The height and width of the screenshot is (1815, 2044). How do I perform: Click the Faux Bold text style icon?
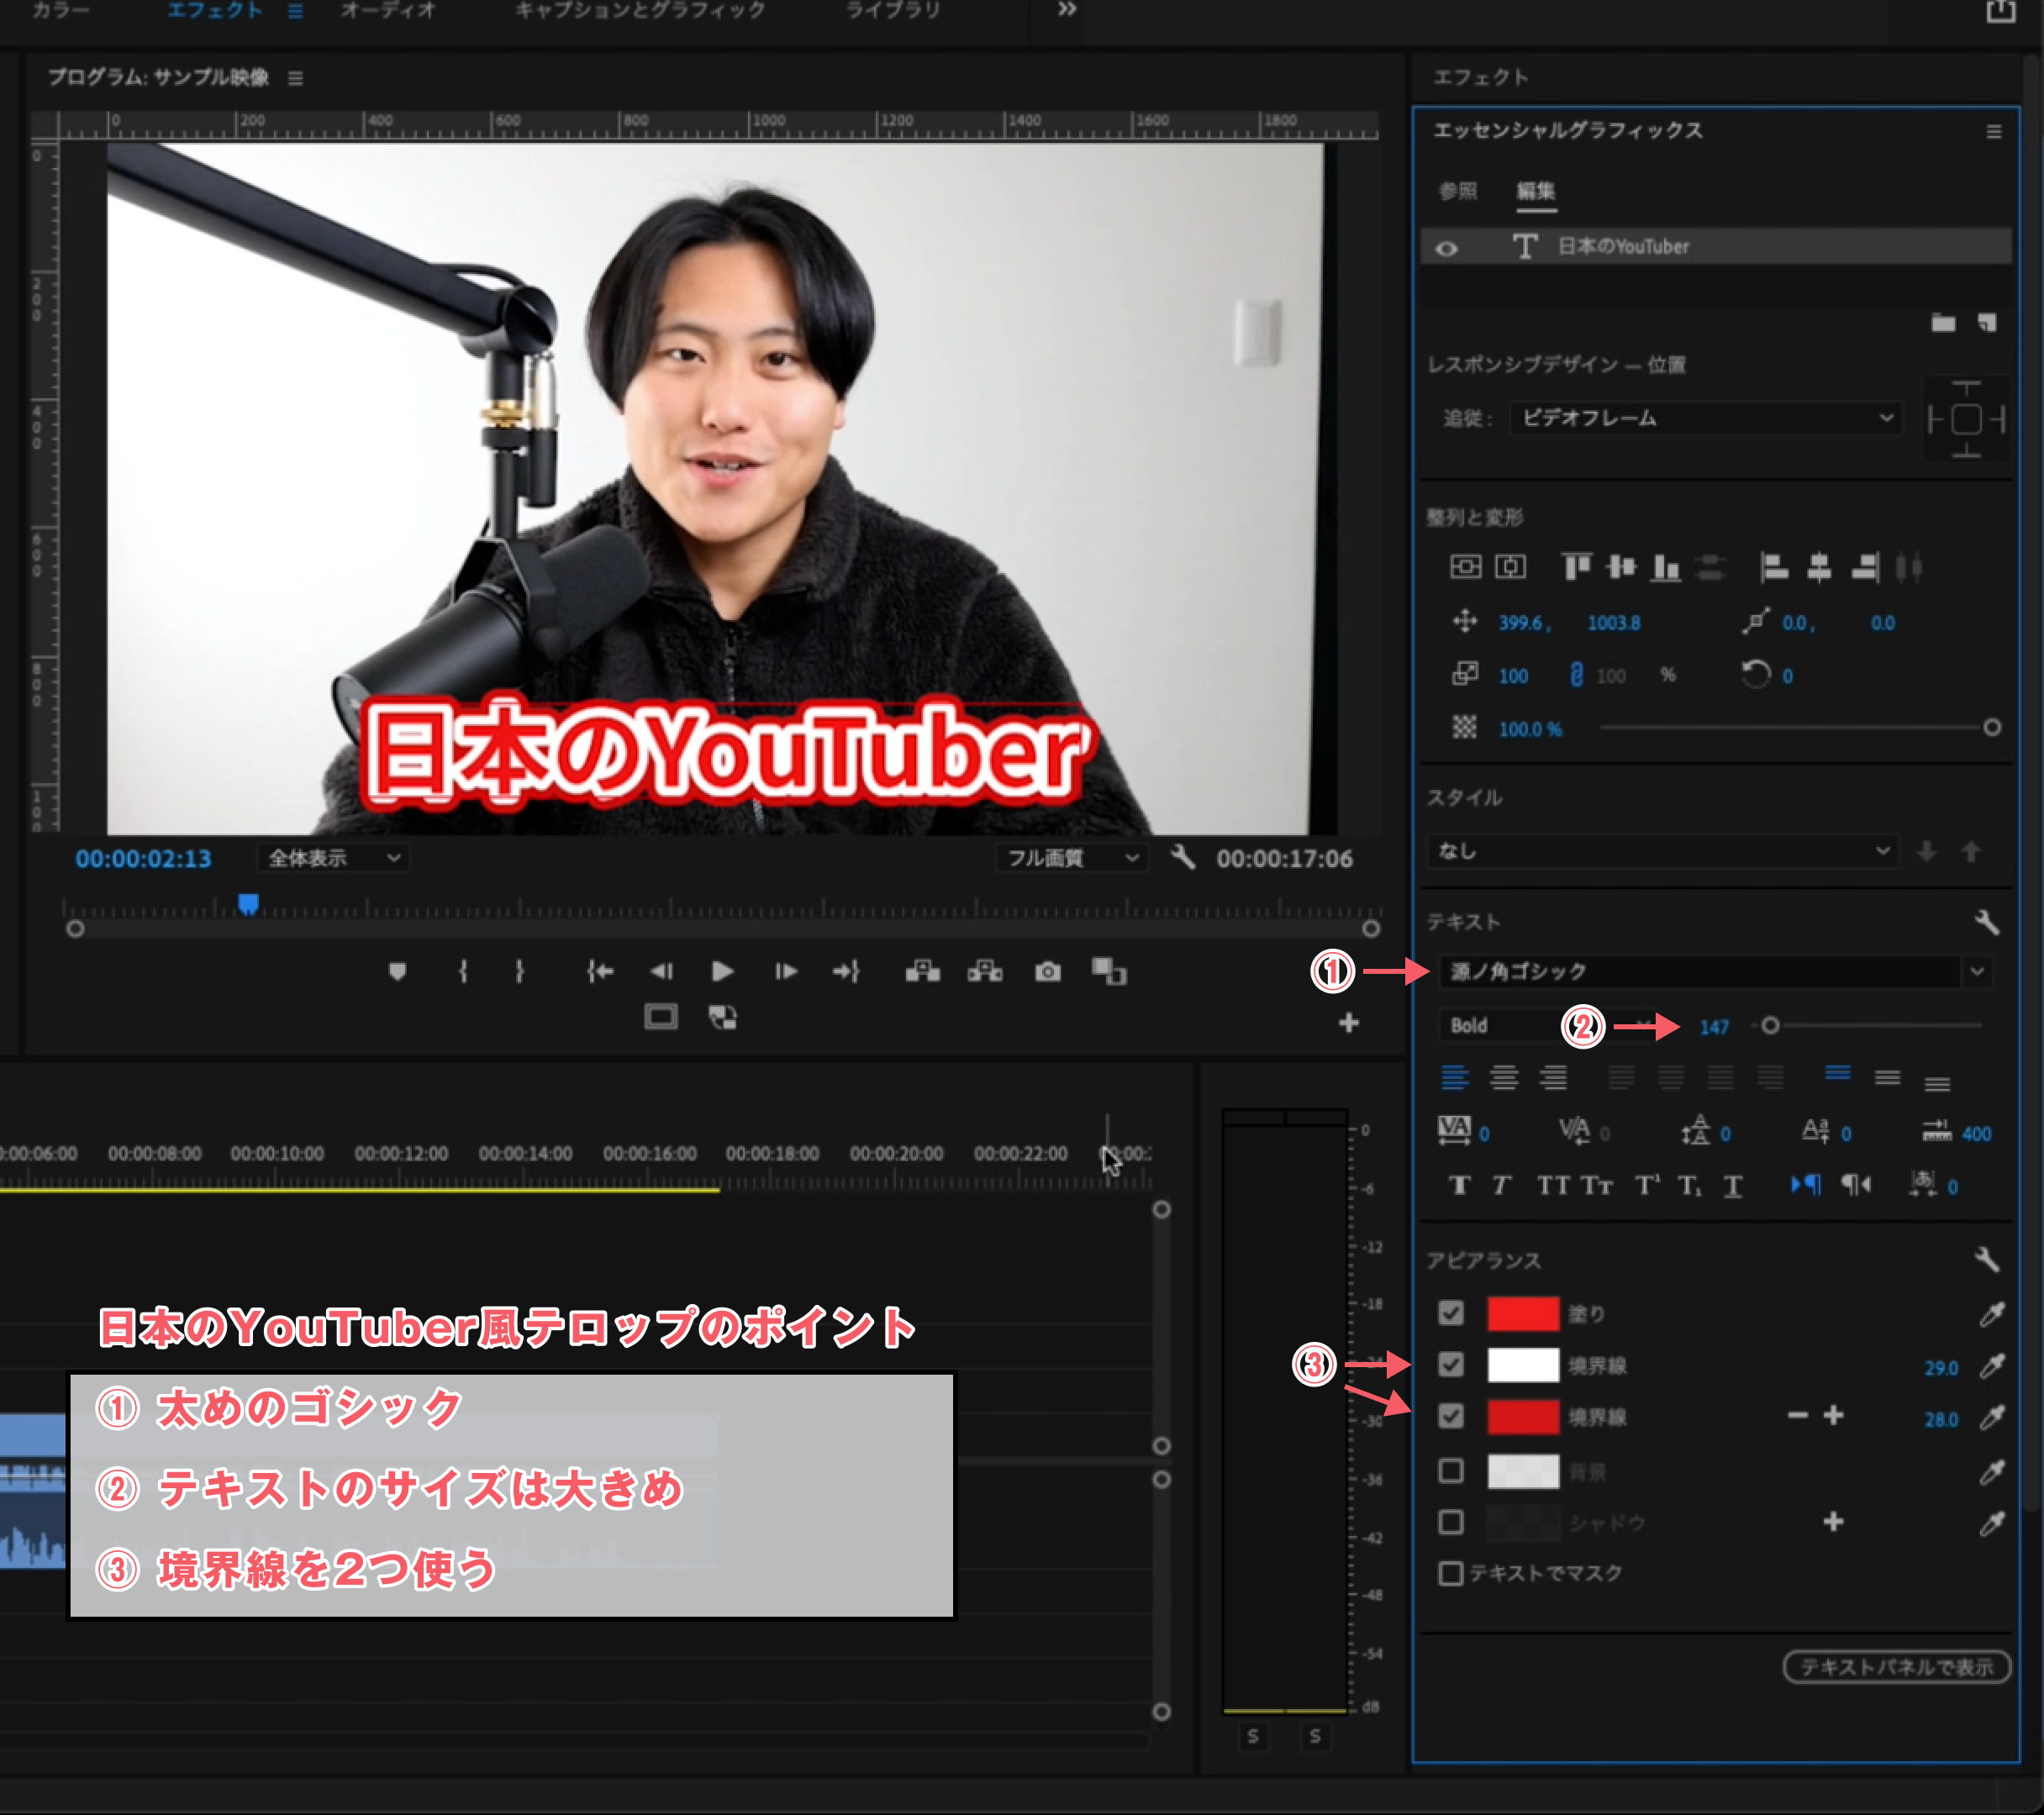click(x=1459, y=1186)
